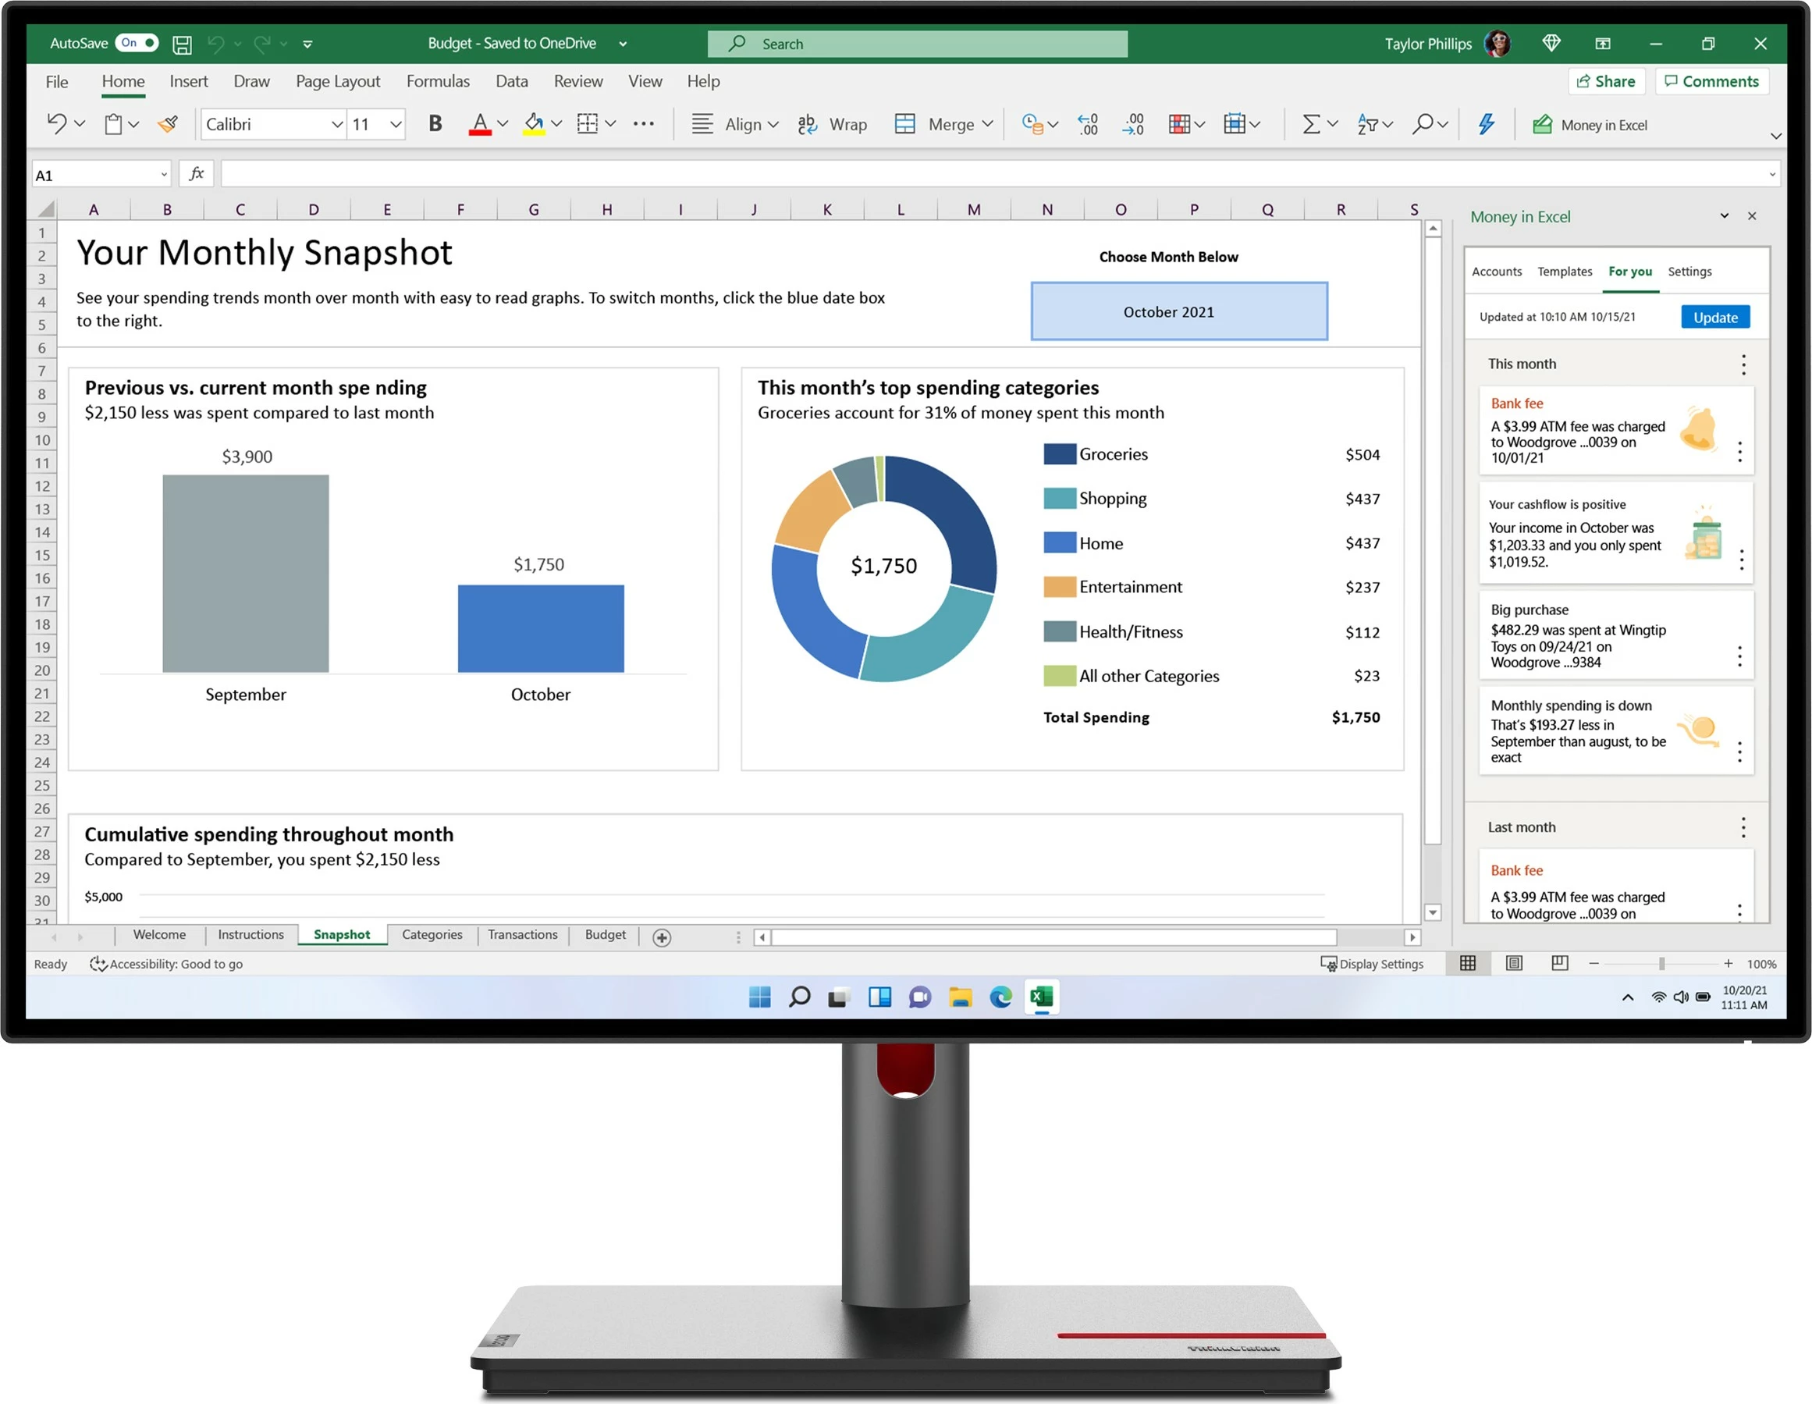This screenshot has width=1812, height=1404.
Task: Open the font size dropdown
Action: click(395, 123)
